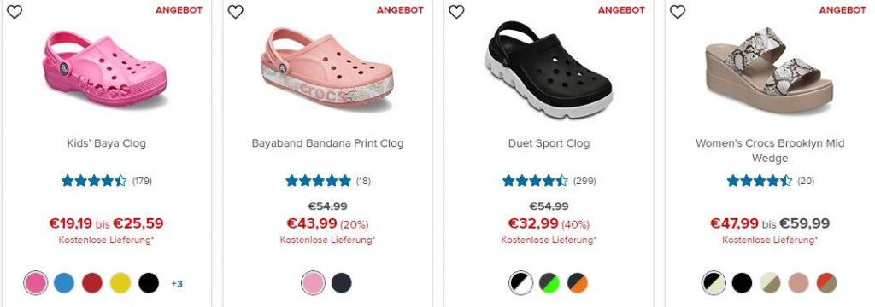The height and width of the screenshot is (307, 875).
Task: Select black and orange Duet Sport swatch
Action: tap(578, 283)
